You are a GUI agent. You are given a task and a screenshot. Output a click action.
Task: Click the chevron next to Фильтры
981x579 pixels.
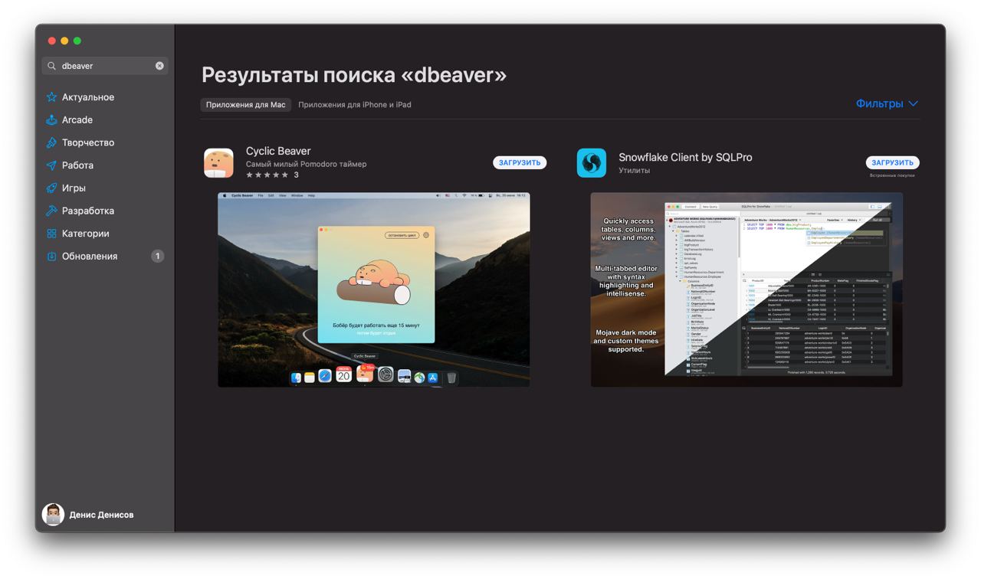pyautogui.click(x=913, y=104)
